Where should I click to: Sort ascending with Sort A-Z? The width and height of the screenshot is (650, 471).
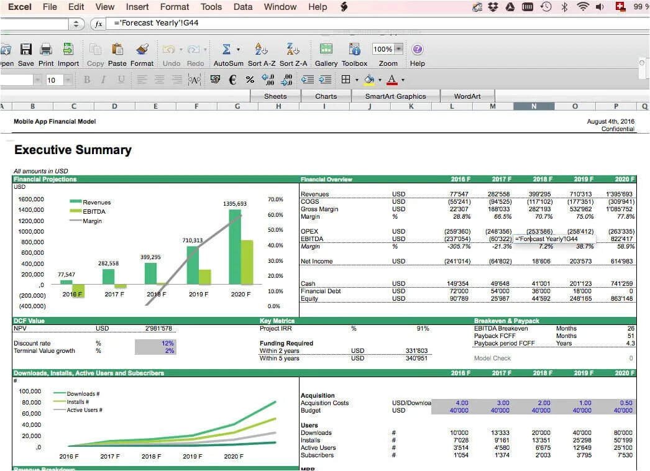[x=261, y=49]
